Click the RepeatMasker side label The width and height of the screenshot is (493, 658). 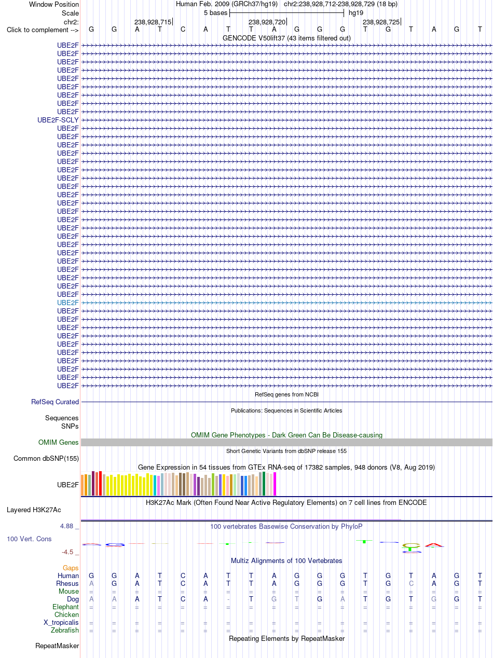[x=57, y=646]
